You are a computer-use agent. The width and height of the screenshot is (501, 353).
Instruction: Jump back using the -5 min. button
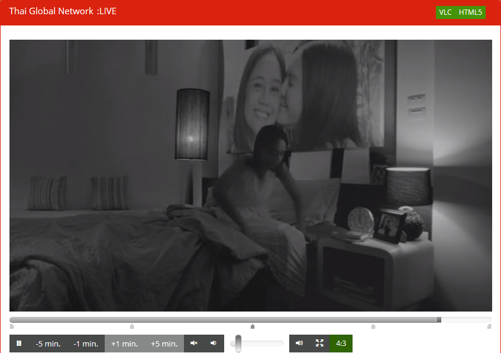pyautogui.click(x=48, y=344)
